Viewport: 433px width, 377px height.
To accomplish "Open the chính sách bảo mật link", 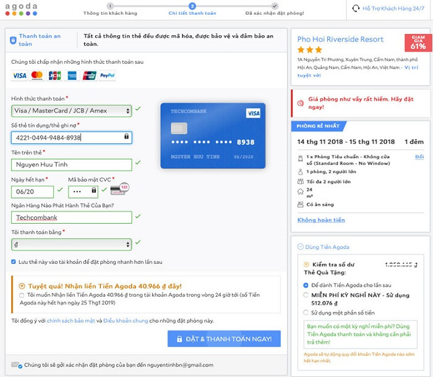I will click(71, 321).
